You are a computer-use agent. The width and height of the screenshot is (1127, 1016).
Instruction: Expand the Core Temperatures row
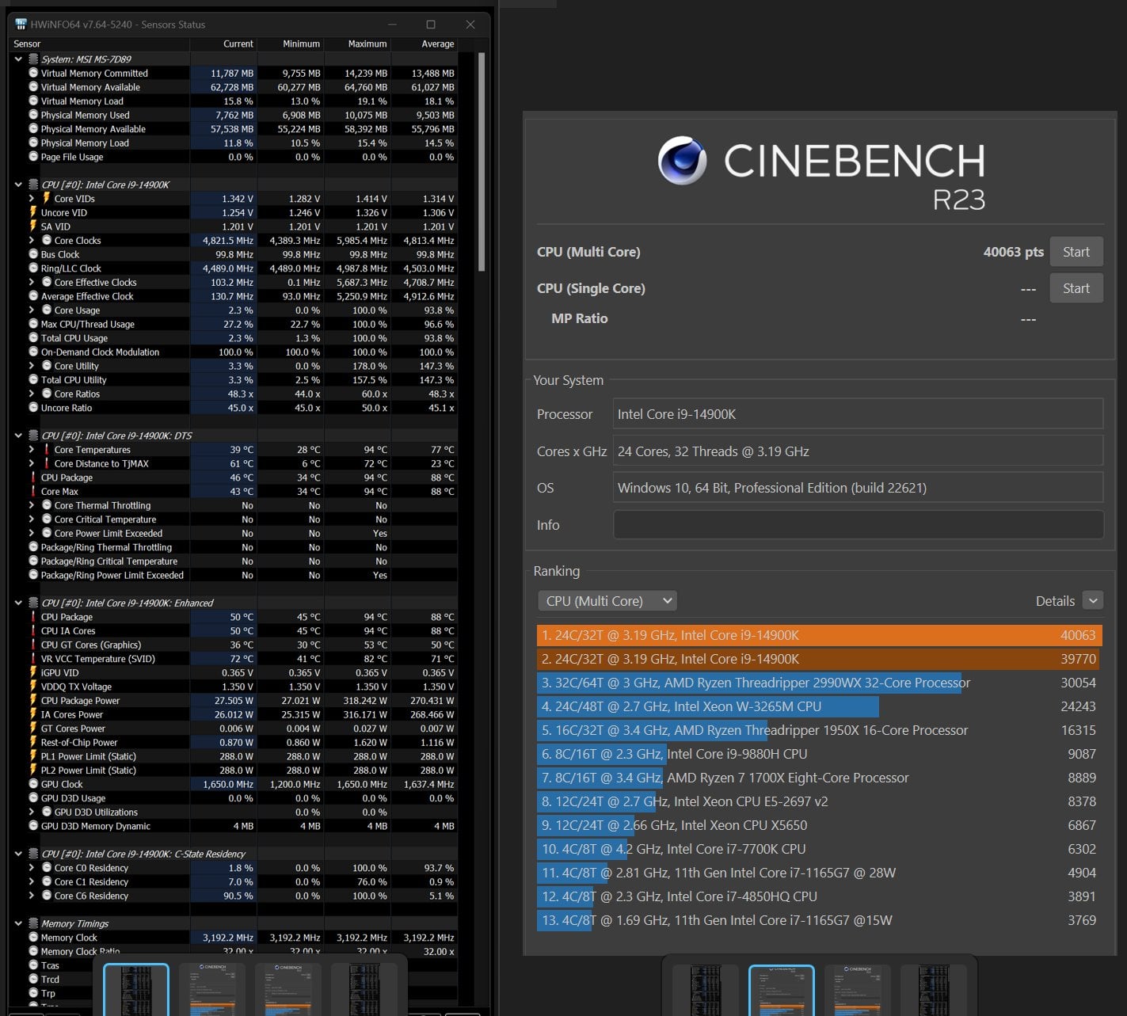32,450
